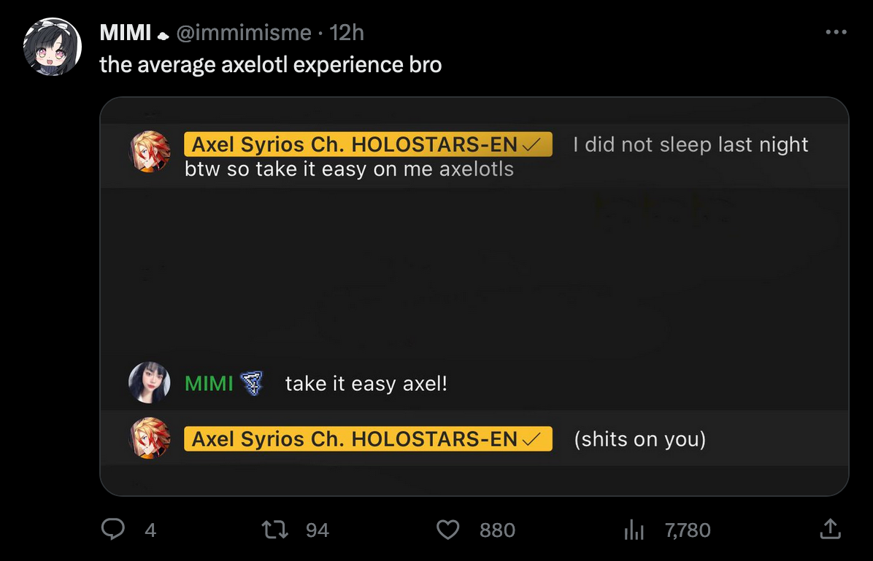
Task: Click the MIMI display name
Action: pyautogui.click(x=125, y=33)
